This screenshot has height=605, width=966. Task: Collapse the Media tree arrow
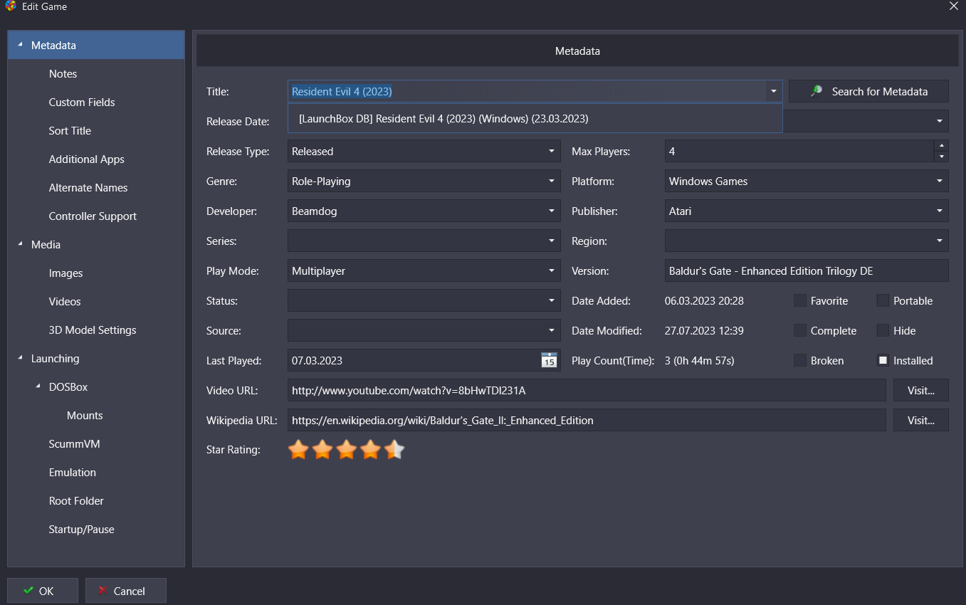tap(20, 244)
